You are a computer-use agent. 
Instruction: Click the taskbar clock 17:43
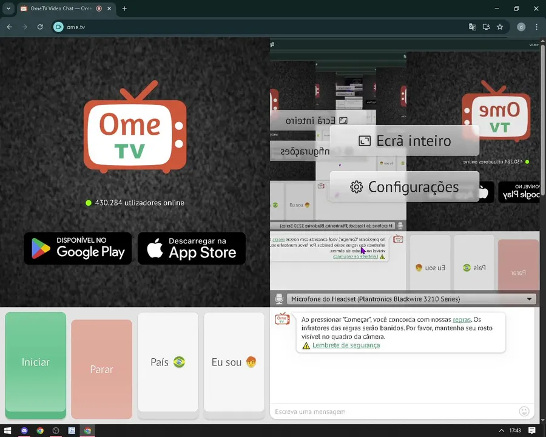click(515, 430)
